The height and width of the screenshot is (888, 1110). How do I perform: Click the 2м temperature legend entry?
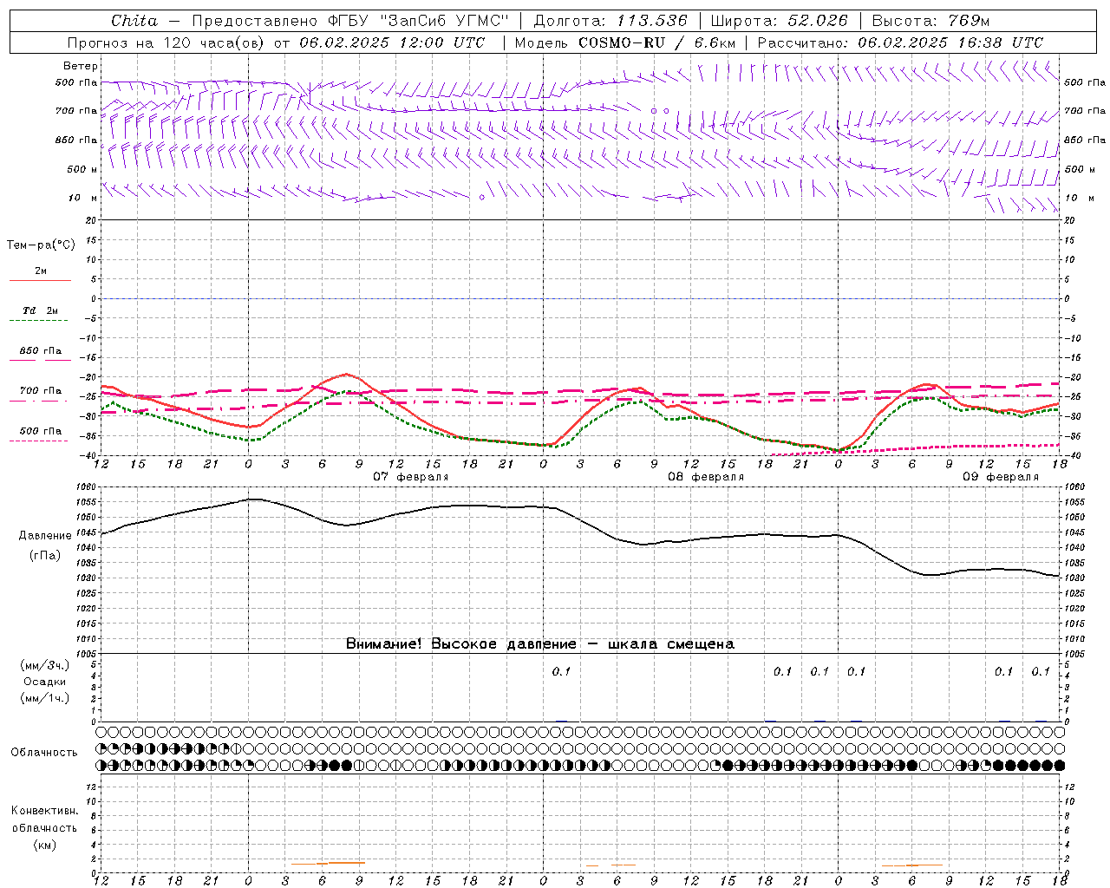tap(41, 271)
